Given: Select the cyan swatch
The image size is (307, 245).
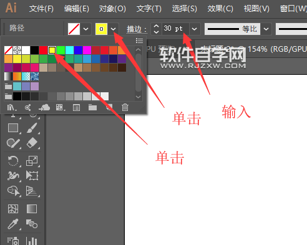Looking at the screenshot, I should click(x=69, y=50).
